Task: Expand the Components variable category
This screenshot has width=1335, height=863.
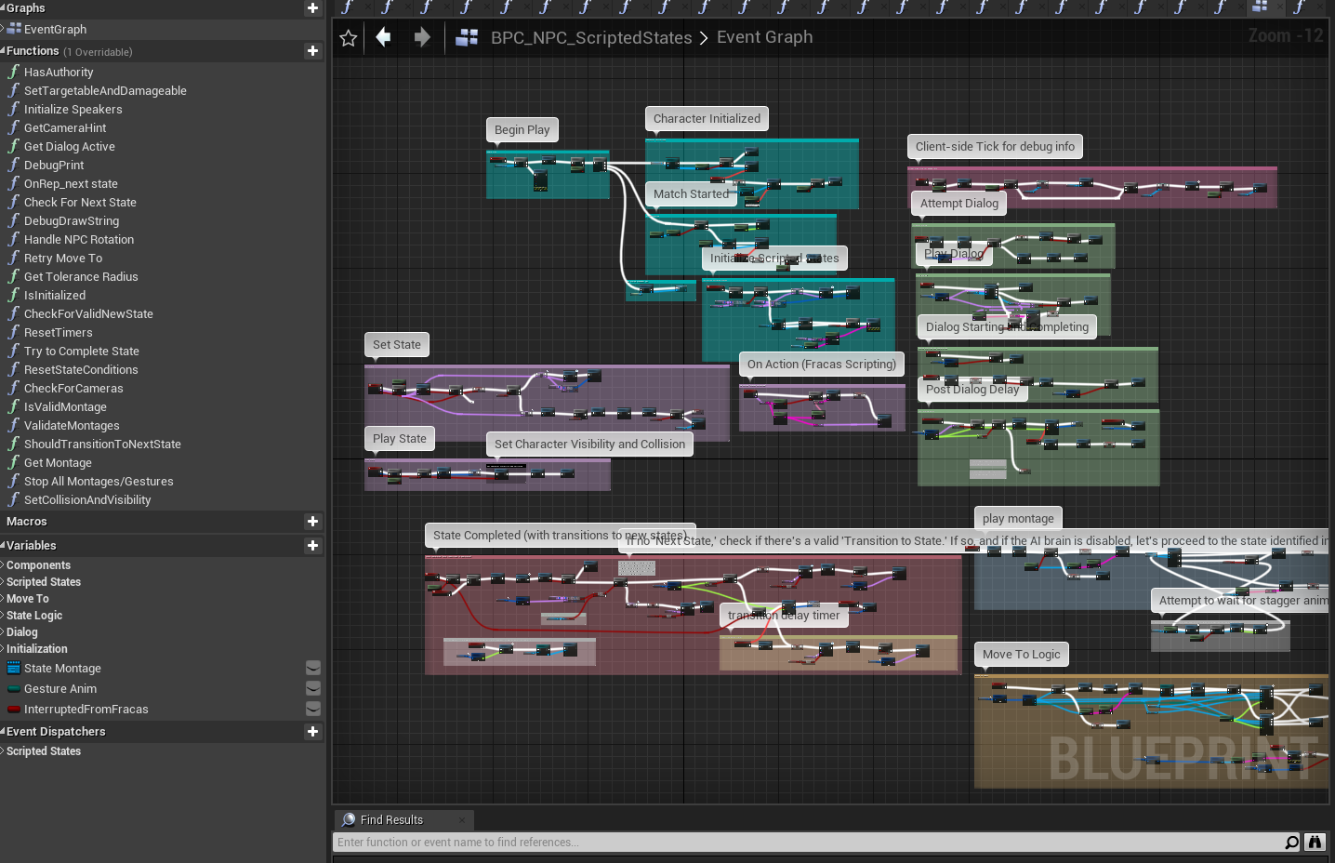Action: click(38, 565)
